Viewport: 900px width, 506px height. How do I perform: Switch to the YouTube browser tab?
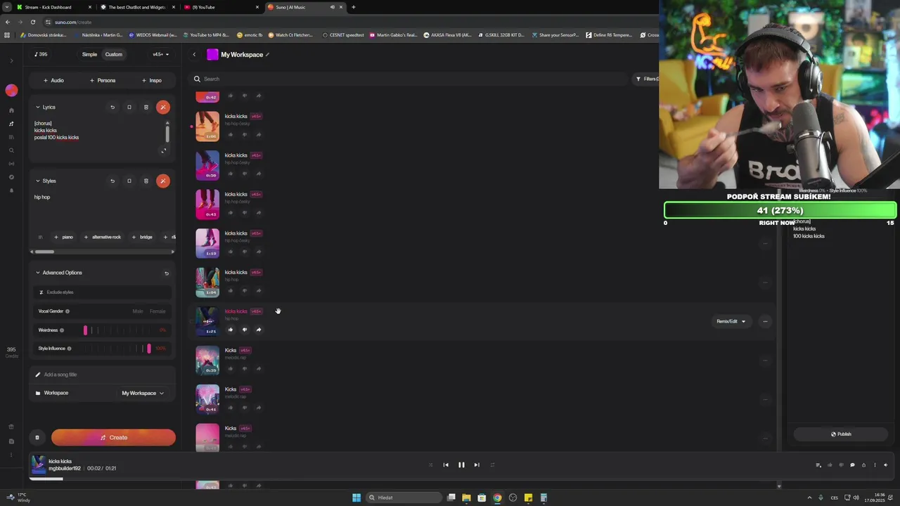[x=222, y=7]
